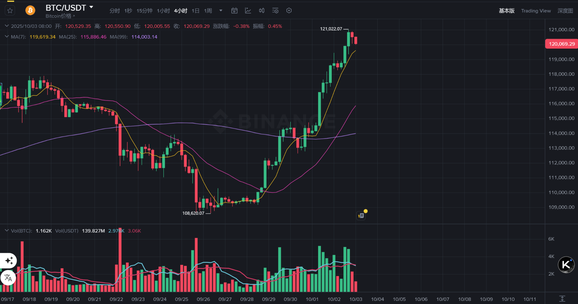The width and height of the screenshot is (578, 304).
Task: Collapse the OHLC data row chevron
Action: point(7,26)
